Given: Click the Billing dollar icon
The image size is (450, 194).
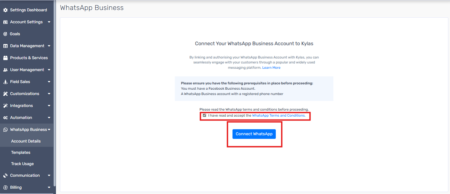Looking at the screenshot, I should click(x=5, y=187).
